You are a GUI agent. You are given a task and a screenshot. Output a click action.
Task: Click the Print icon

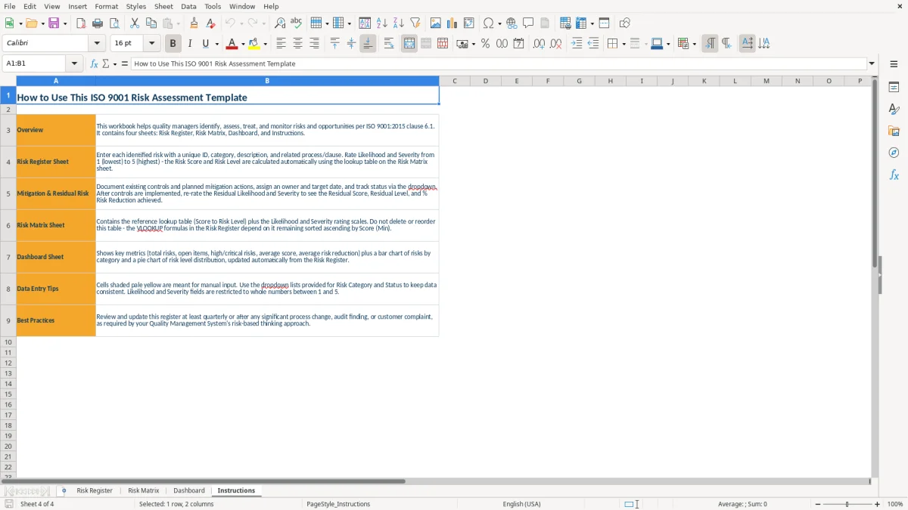[x=98, y=23]
